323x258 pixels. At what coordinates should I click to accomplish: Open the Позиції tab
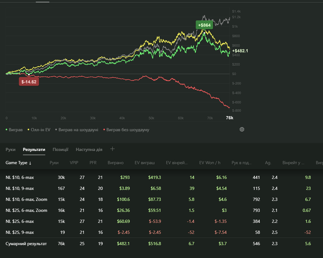(60, 150)
